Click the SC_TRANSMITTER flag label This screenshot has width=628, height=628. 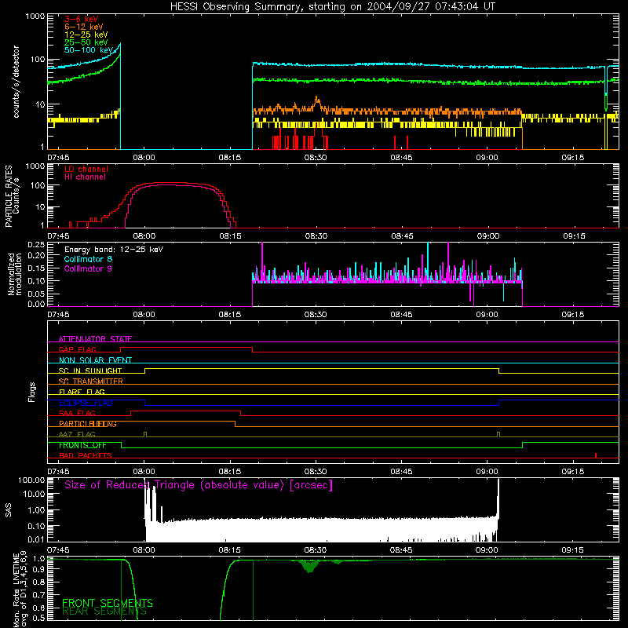(x=90, y=382)
